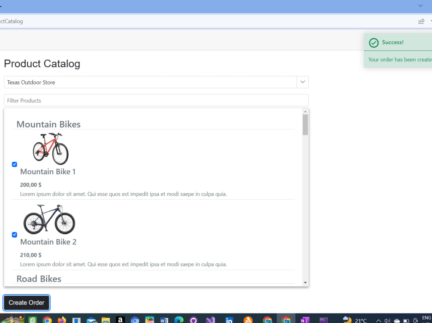Open Visual Studio from the taskbar
The height and width of the screenshot is (323, 432).
pyautogui.click(x=210, y=320)
